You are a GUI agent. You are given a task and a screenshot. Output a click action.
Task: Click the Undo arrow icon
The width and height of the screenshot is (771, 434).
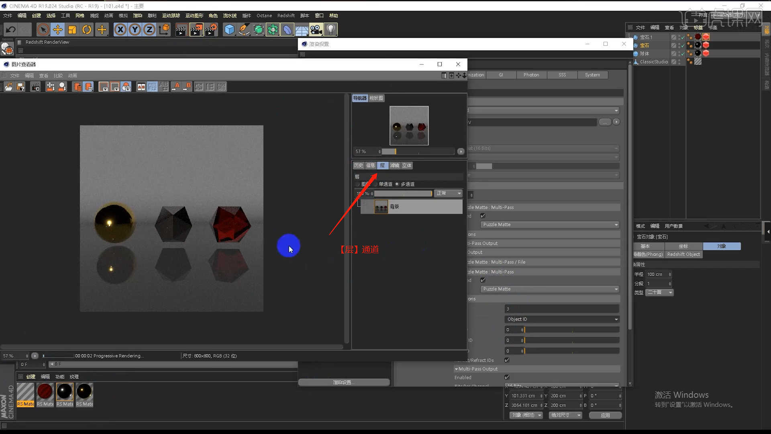coord(10,29)
